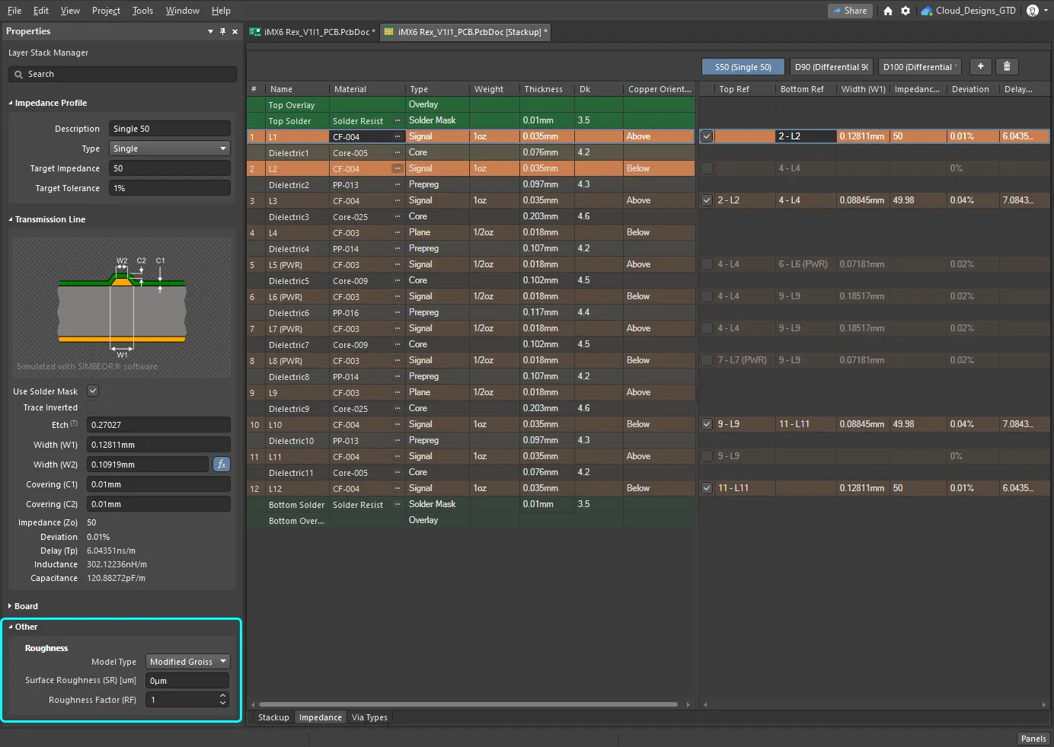Open the impedance Type dropdown
Screen dimensions: 1054x747
(x=169, y=149)
